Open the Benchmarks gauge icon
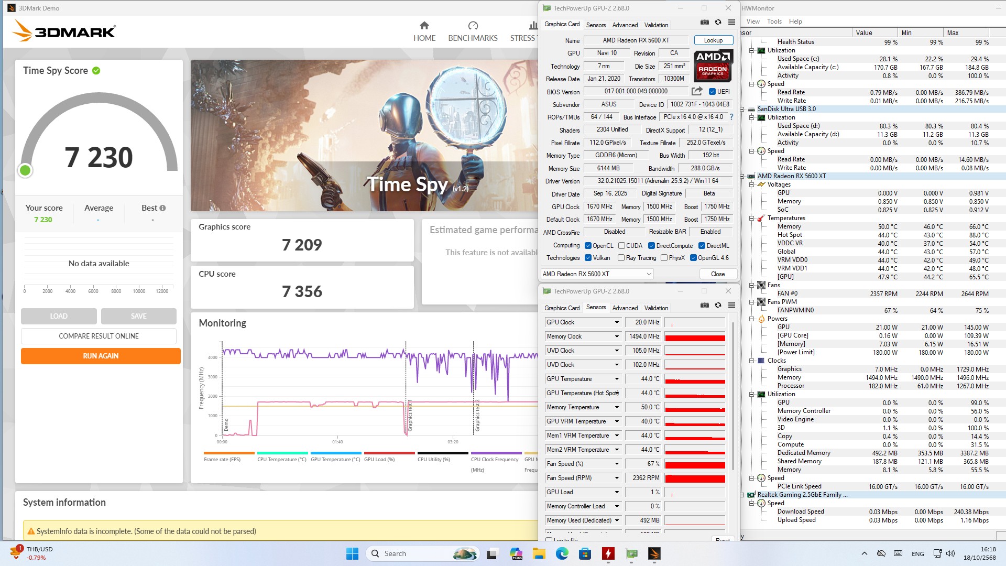Image resolution: width=1006 pixels, height=566 pixels. point(473,26)
